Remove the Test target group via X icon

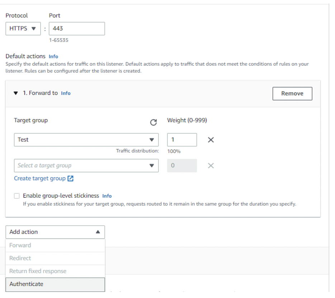[211, 140]
